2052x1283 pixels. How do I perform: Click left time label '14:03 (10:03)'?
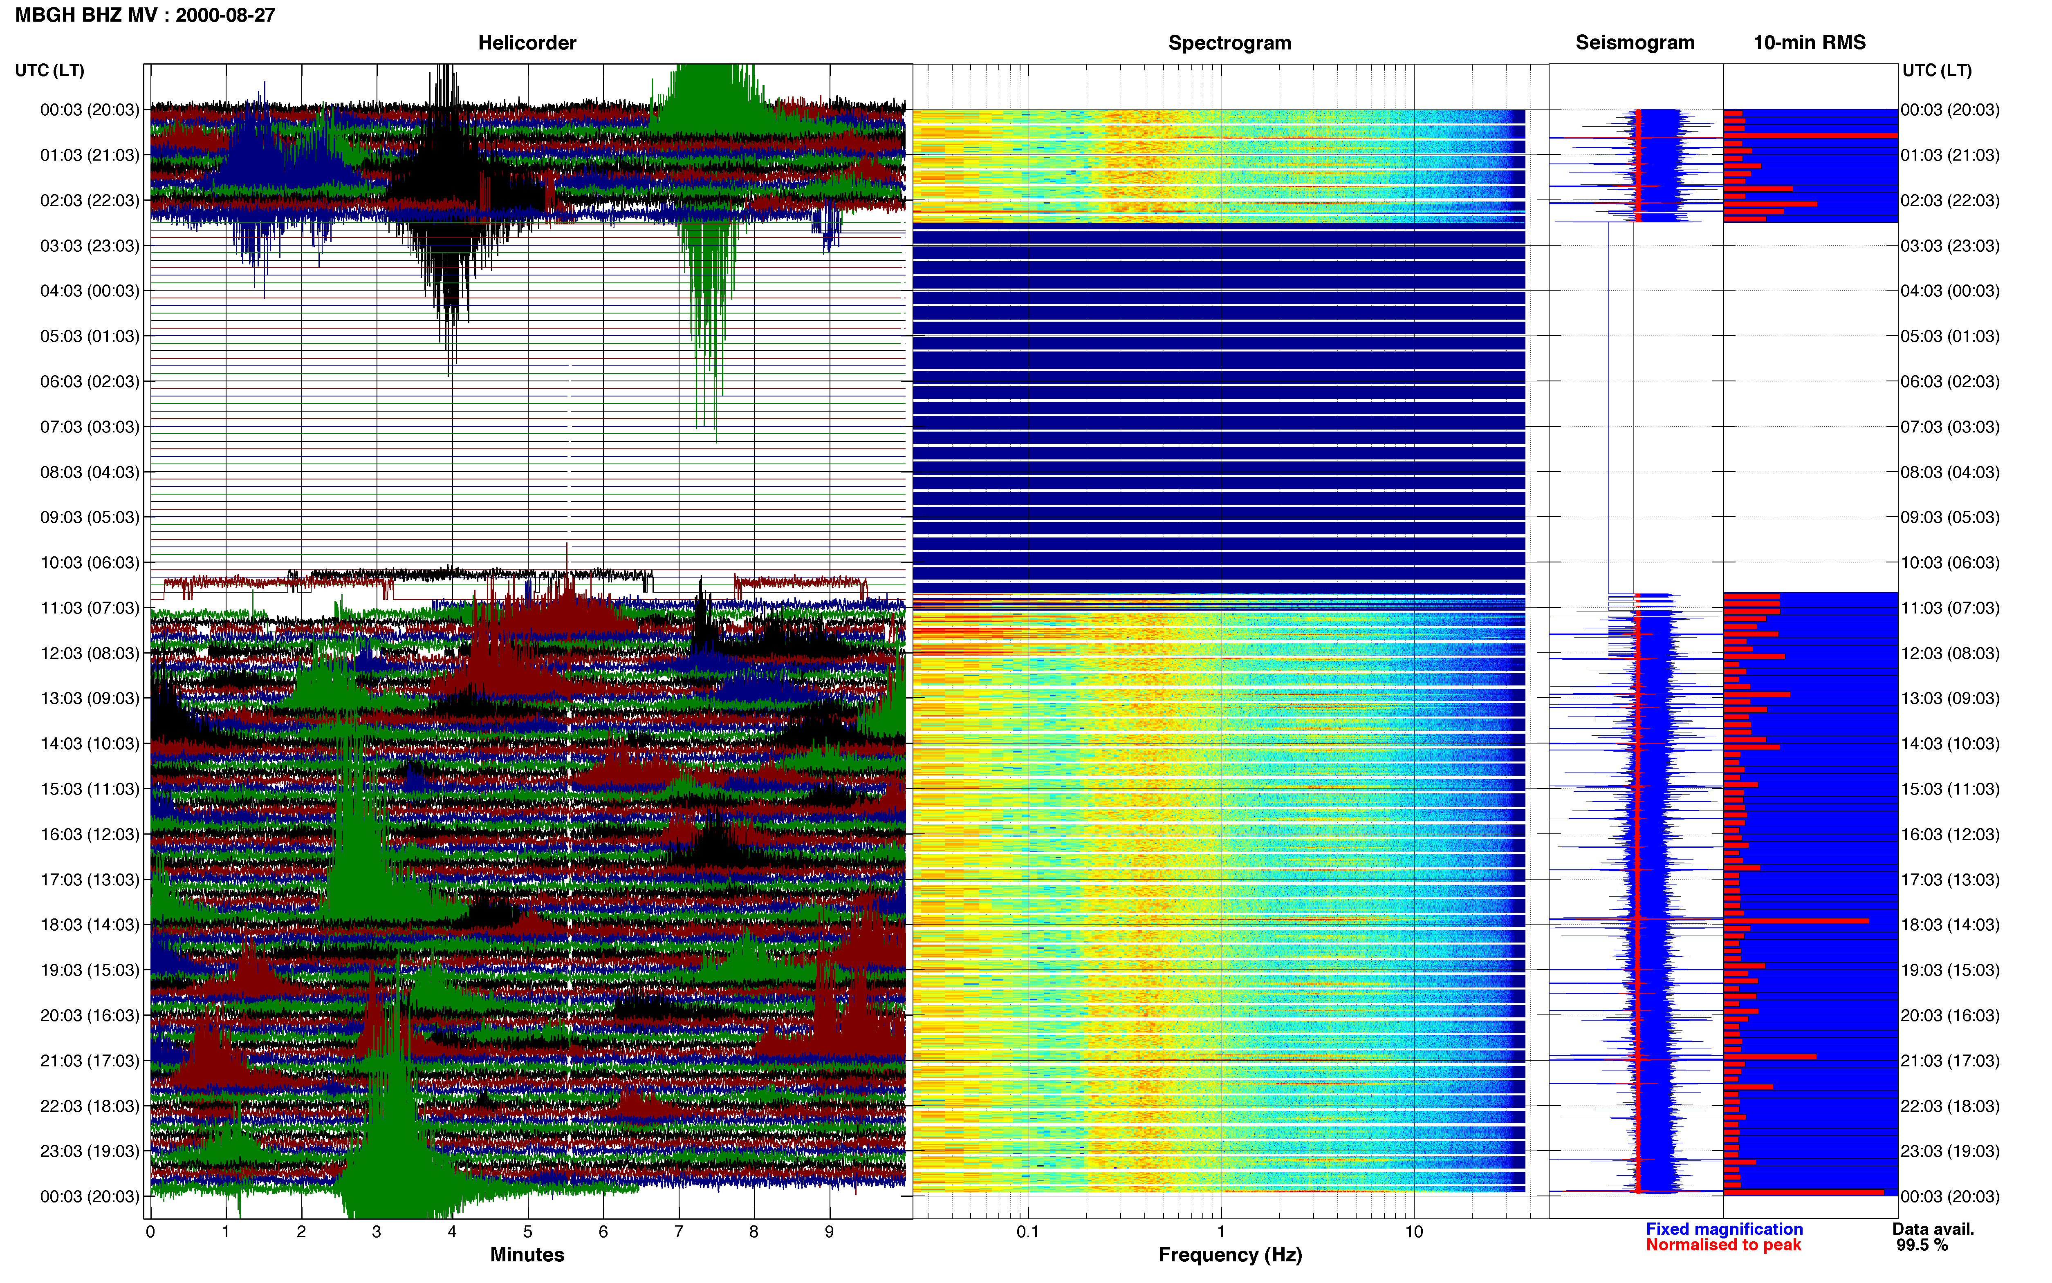click(x=90, y=743)
